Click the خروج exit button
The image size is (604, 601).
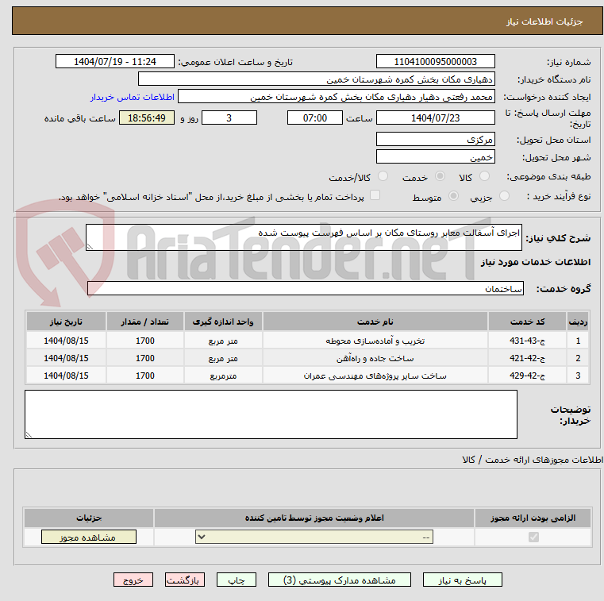pos(133,580)
